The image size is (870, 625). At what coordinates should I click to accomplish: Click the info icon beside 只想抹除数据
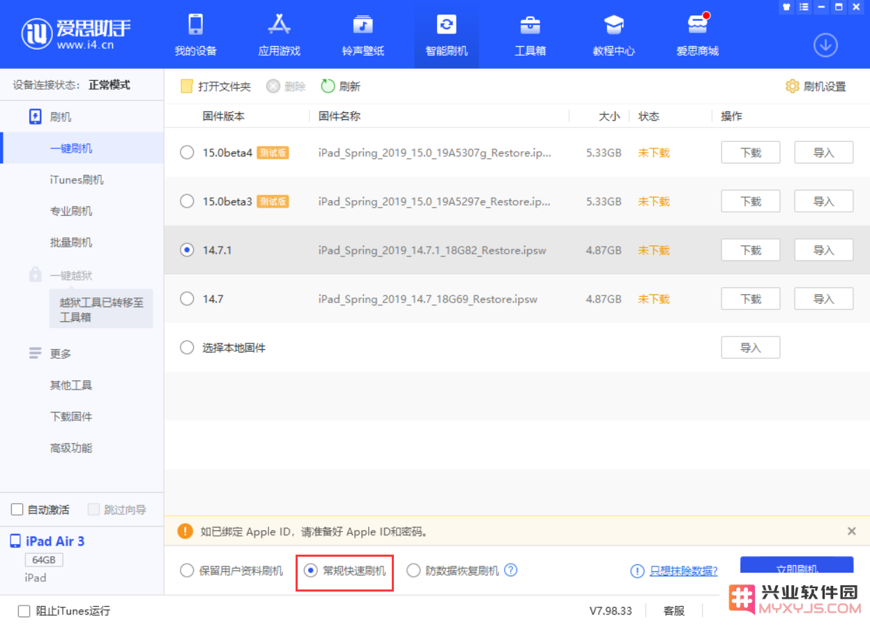637,571
